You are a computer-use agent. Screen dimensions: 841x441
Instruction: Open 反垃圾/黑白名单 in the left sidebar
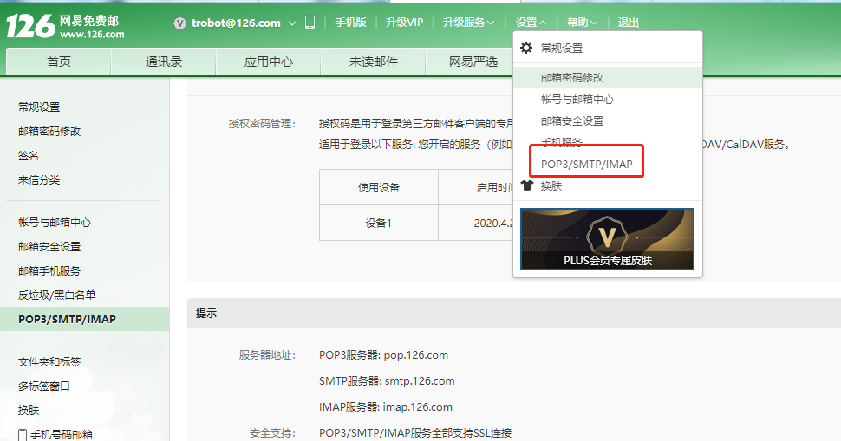[57, 295]
